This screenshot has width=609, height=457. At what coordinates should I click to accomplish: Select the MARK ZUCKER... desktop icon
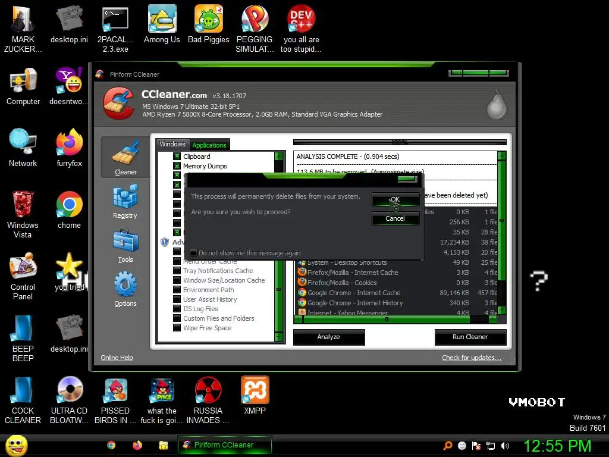[23, 29]
